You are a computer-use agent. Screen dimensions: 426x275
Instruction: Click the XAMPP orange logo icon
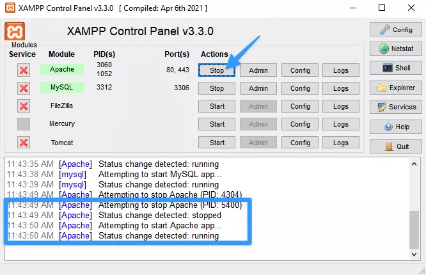coord(15,31)
